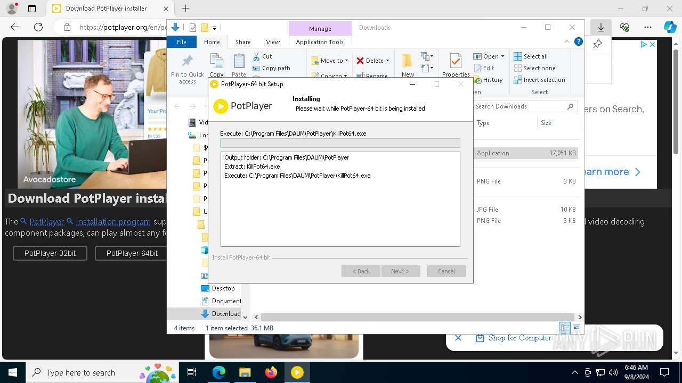The image size is (682, 383).
Task: Open the Delete dropdown in ribbon
Action: coord(373,61)
